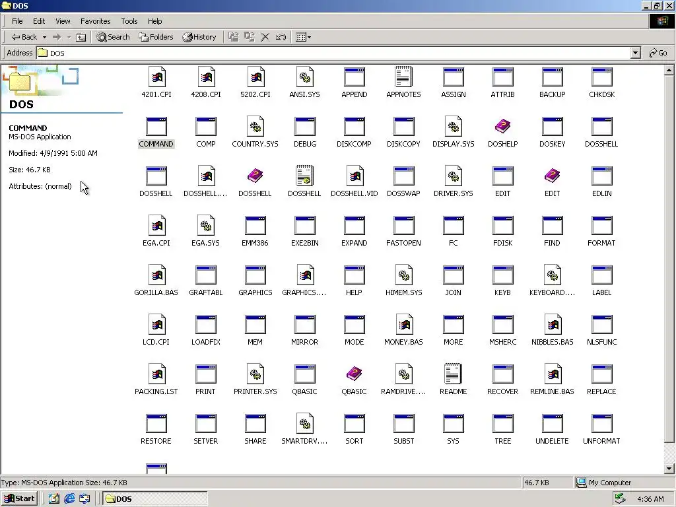Open the Views dropdown button
The width and height of the screenshot is (676, 507).
coord(303,37)
